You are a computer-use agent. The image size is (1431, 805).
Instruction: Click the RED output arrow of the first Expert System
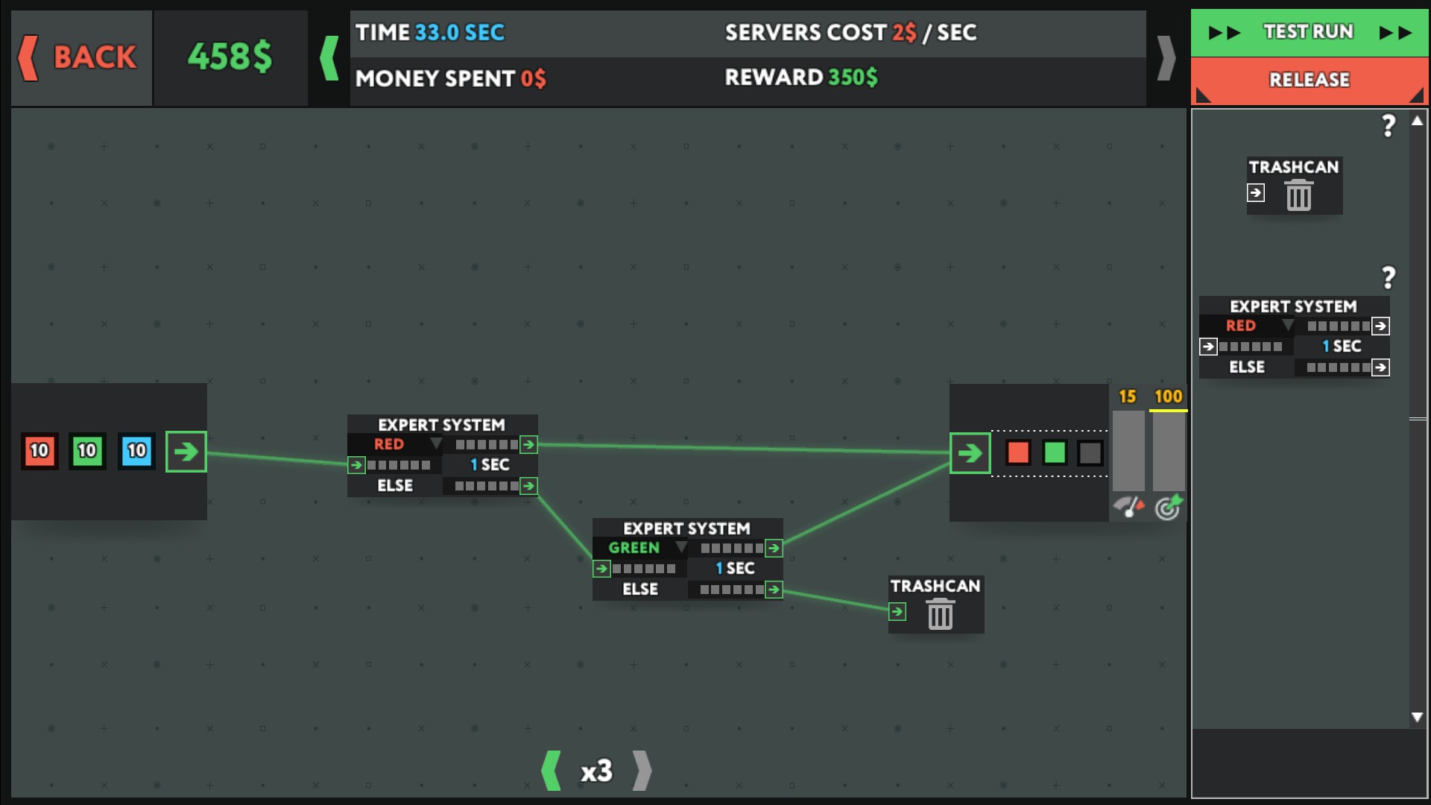point(529,444)
